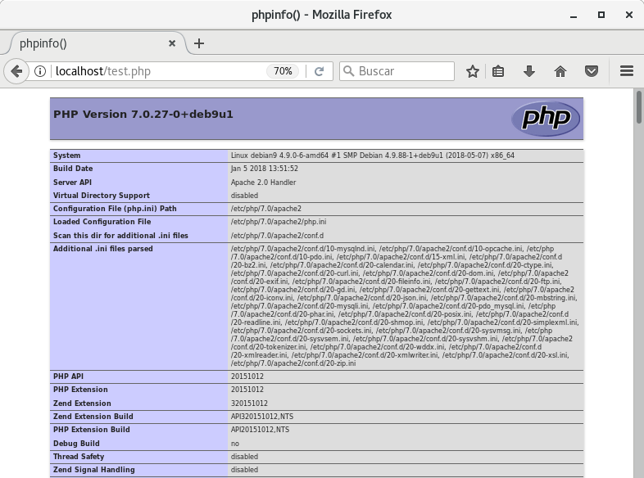This screenshot has height=478, width=644.
Task: Bookmark this page with the star icon
Action: 472,71
